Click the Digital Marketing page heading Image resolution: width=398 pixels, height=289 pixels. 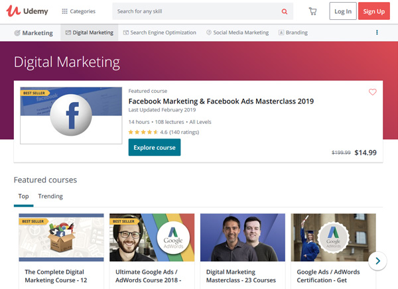[x=67, y=62]
